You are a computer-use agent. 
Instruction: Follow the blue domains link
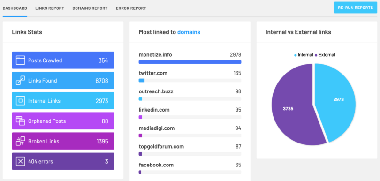coord(189,32)
